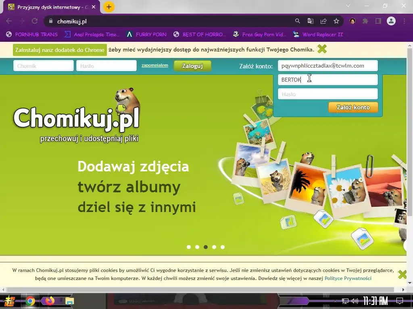Open search magnifier in address bar
The image size is (413, 309).
coord(297,21)
